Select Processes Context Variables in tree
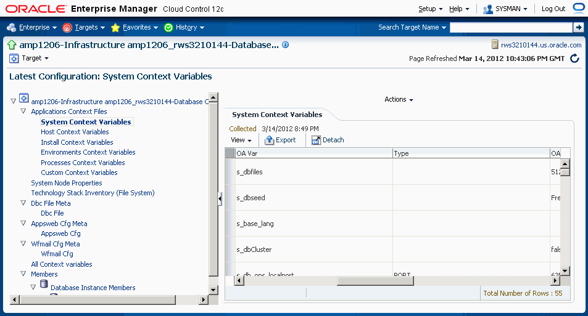 [83, 163]
